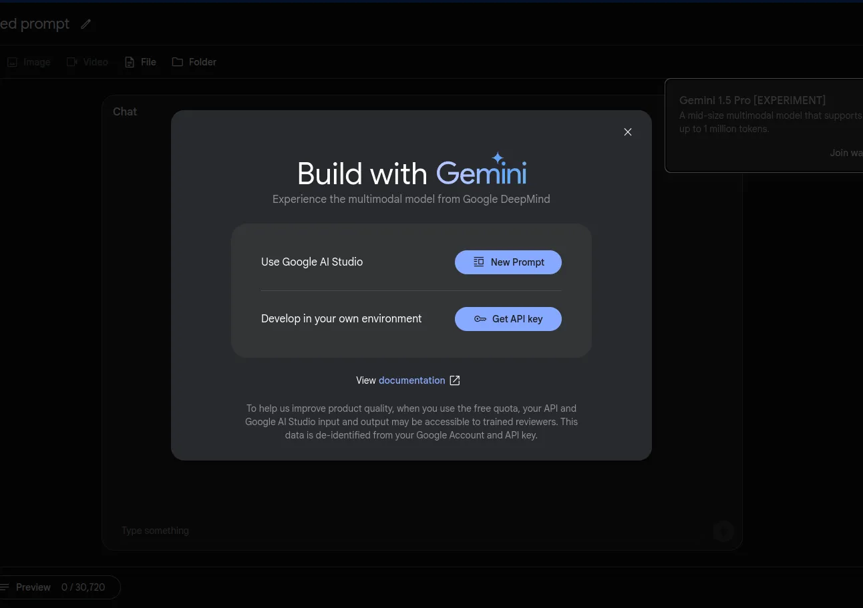
Task: Open the Folder attachment icon
Action: coord(177,61)
